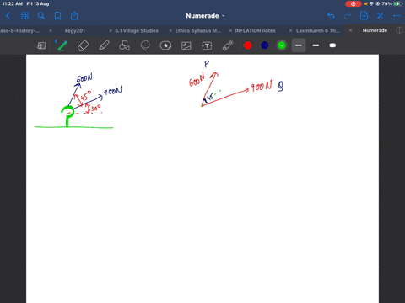The width and height of the screenshot is (405, 303).
Task: Select the Eraser tool
Action: pos(84,45)
